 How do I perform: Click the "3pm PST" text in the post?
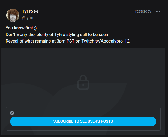point(65,41)
